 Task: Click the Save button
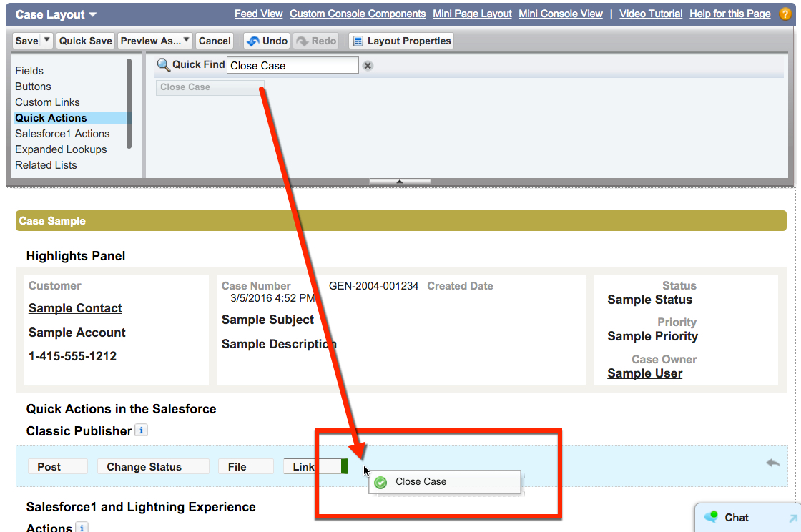26,41
